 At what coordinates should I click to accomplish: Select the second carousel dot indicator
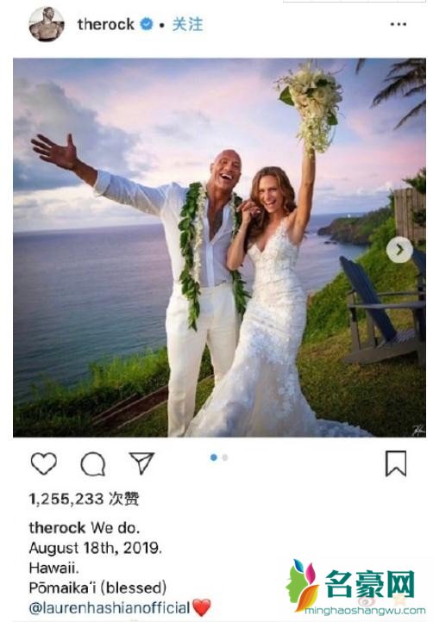[225, 457]
